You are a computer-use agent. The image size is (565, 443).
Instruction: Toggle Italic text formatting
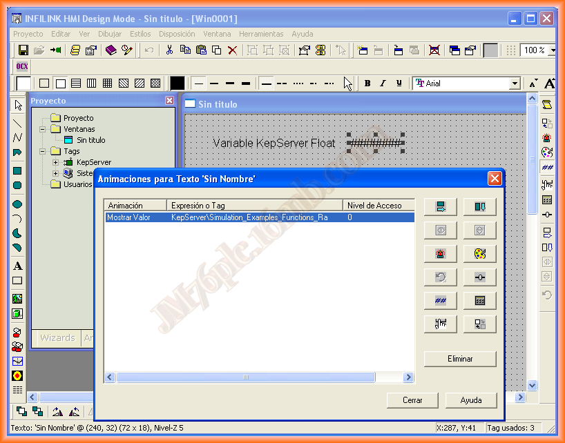pyautogui.click(x=383, y=83)
